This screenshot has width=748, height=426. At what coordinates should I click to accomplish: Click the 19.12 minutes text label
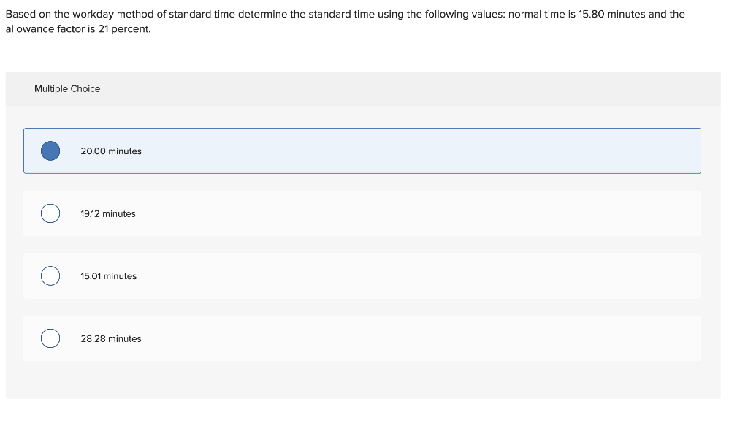(x=107, y=213)
